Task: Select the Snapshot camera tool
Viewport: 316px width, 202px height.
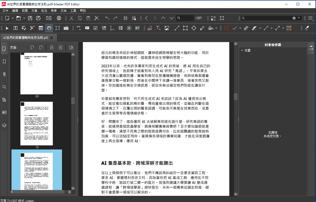Action: click(66, 28)
